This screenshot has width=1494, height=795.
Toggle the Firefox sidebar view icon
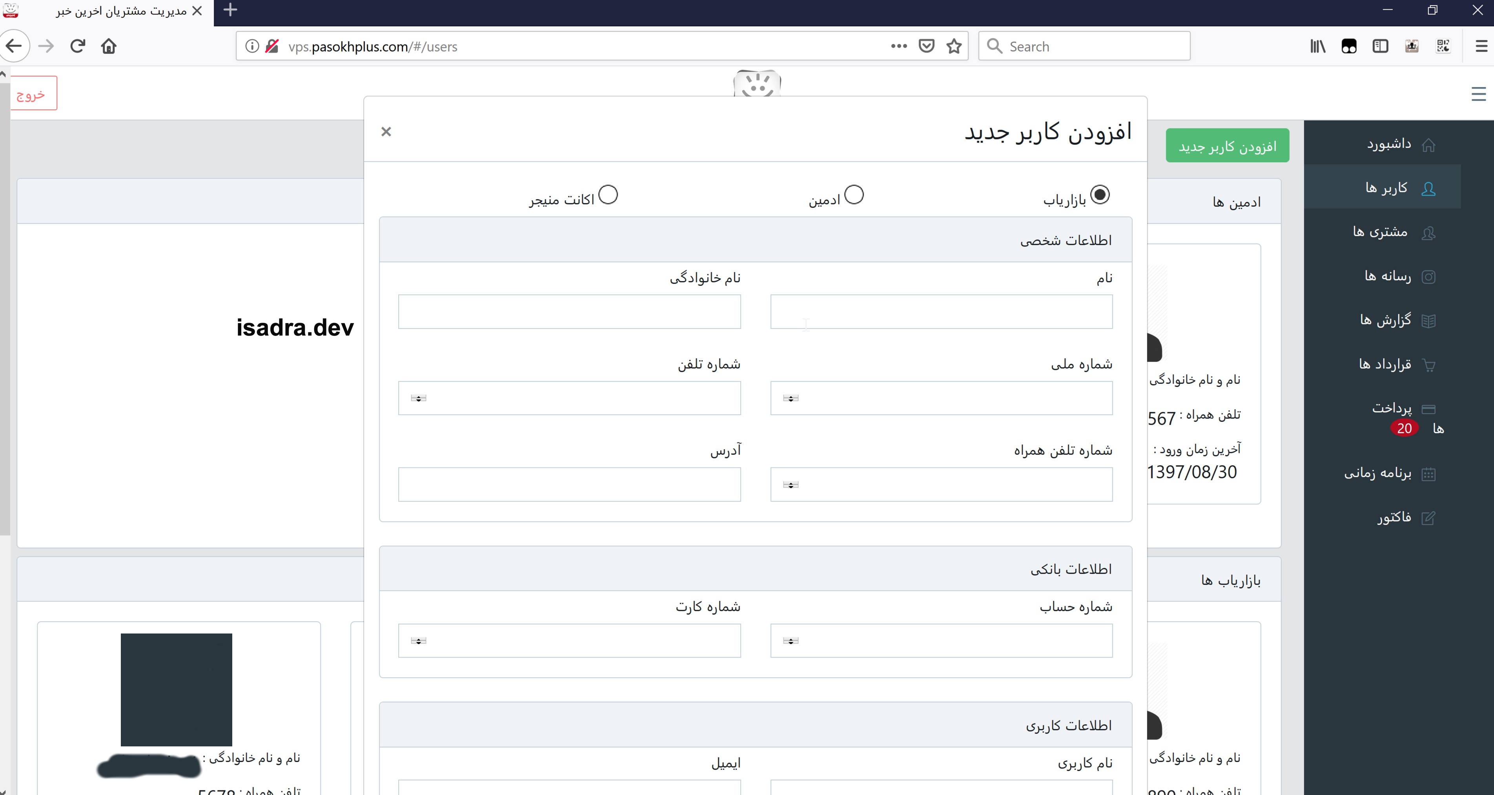click(x=1380, y=46)
